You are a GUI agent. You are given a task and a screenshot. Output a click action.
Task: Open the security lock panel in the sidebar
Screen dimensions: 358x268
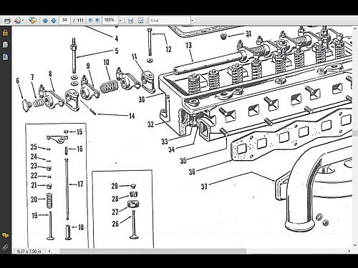click(x=5, y=33)
